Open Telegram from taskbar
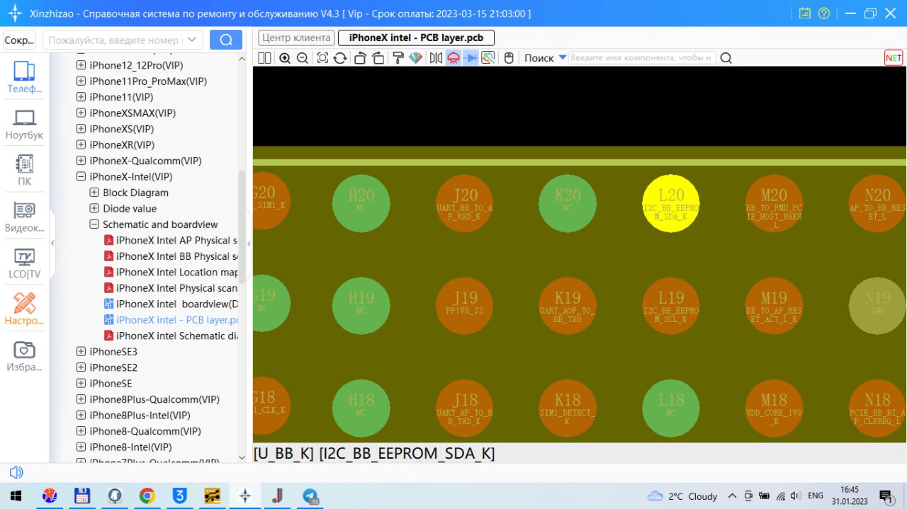The height and width of the screenshot is (509, 907). pyautogui.click(x=310, y=496)
